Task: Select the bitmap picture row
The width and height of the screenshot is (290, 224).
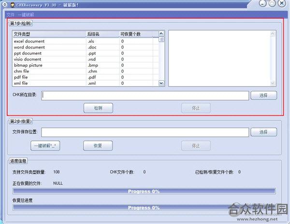Action: point(86,65)
